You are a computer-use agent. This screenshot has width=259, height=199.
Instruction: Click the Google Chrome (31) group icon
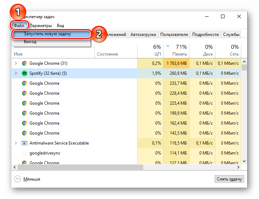pos(25,63)
